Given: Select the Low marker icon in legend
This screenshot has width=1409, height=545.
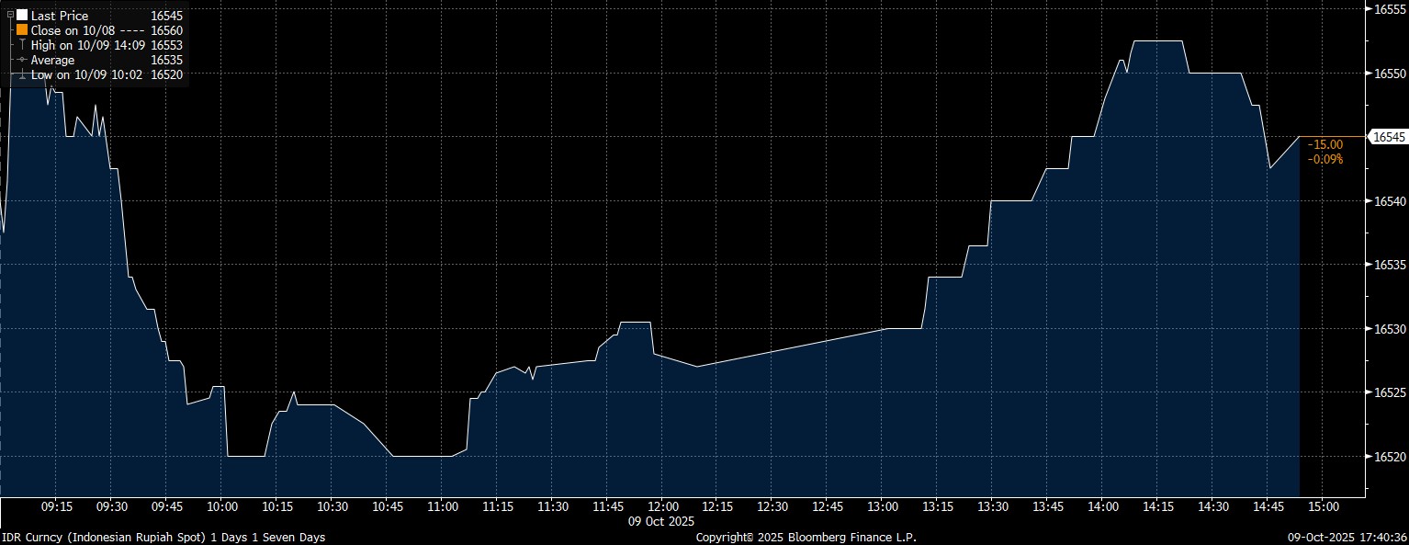Looking at the screenshot, I should tap(22, 74).
